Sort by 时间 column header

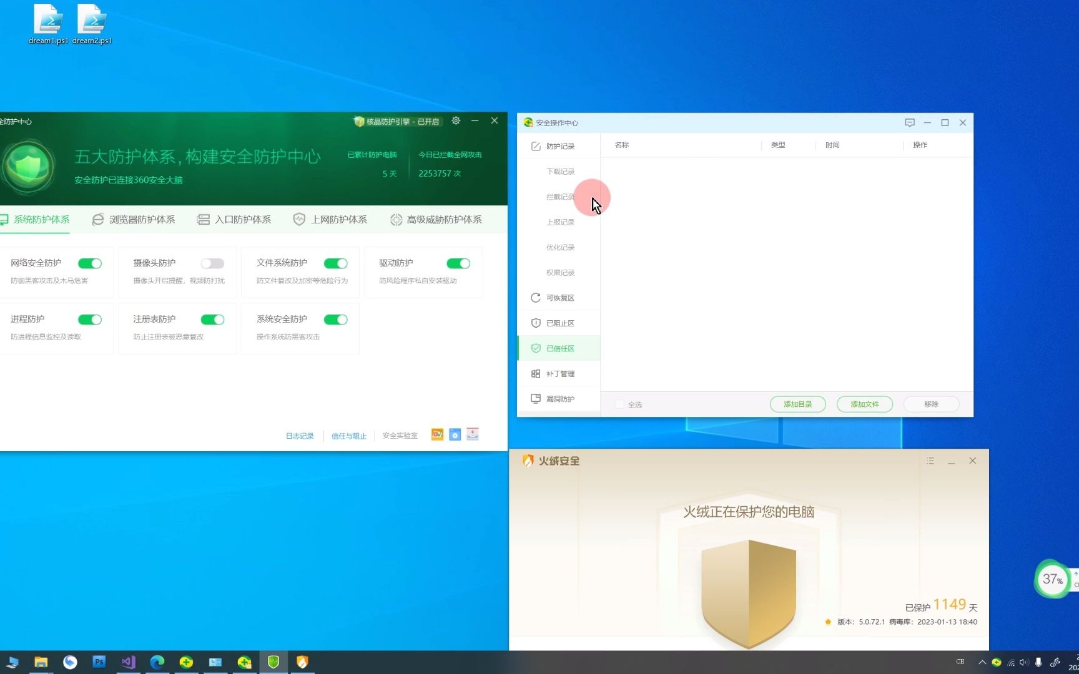pos(832,145)
